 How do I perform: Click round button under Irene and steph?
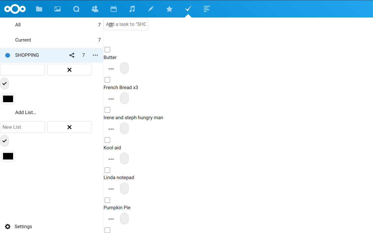coord(124,128)
